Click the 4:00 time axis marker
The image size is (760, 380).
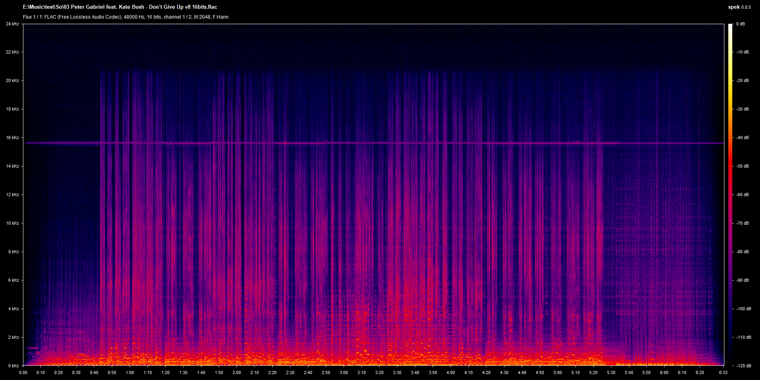pos(451,372)
